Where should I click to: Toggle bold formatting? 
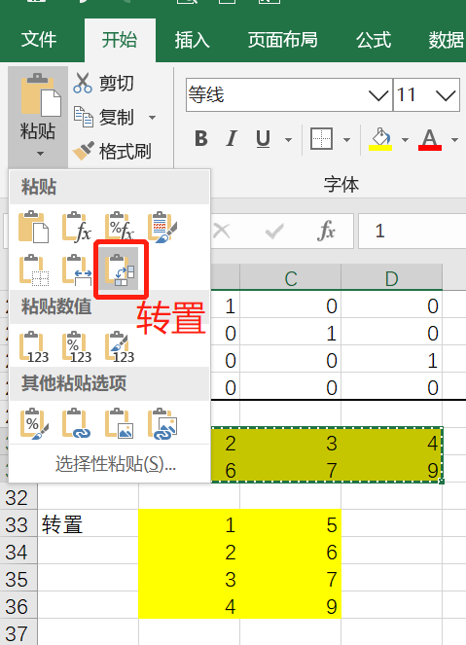201,138
